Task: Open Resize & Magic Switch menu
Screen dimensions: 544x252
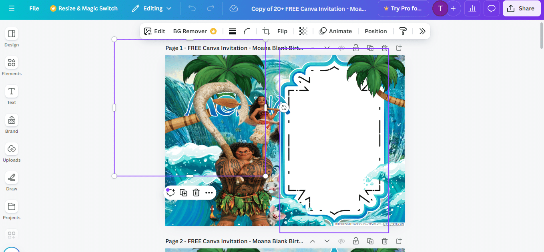Action: 84,8
